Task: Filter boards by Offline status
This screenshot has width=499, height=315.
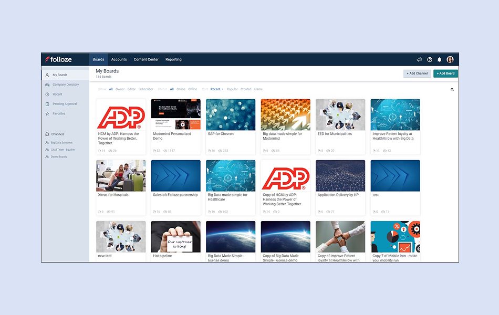Action: pyautogui.click(x=193, y=89)
